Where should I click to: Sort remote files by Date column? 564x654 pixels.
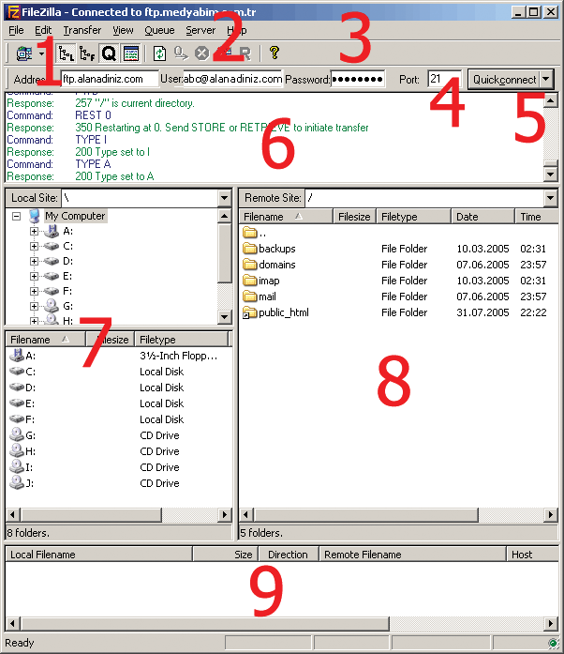tap(483, 217)
